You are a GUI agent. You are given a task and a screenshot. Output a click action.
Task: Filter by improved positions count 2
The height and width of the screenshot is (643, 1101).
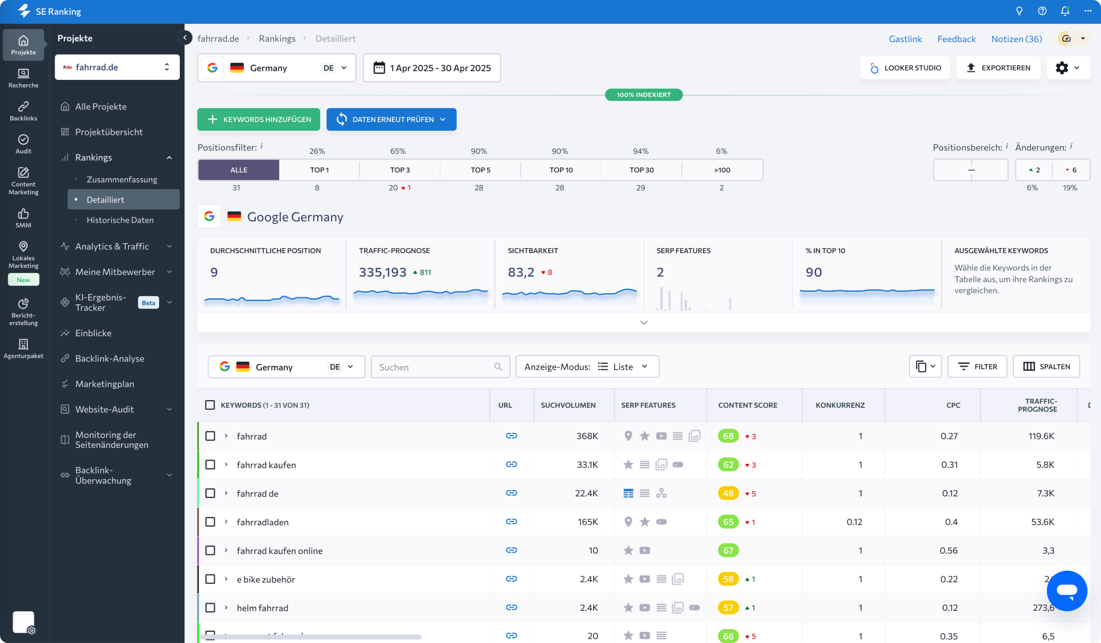[x=1034, y=170]
